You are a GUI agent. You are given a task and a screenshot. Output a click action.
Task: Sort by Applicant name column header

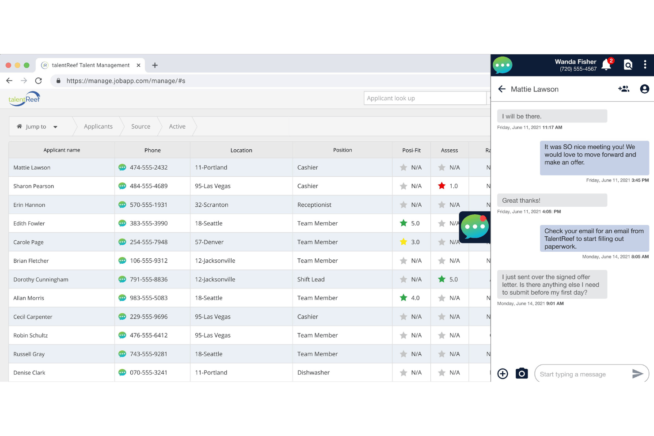(x=62, y=150)
